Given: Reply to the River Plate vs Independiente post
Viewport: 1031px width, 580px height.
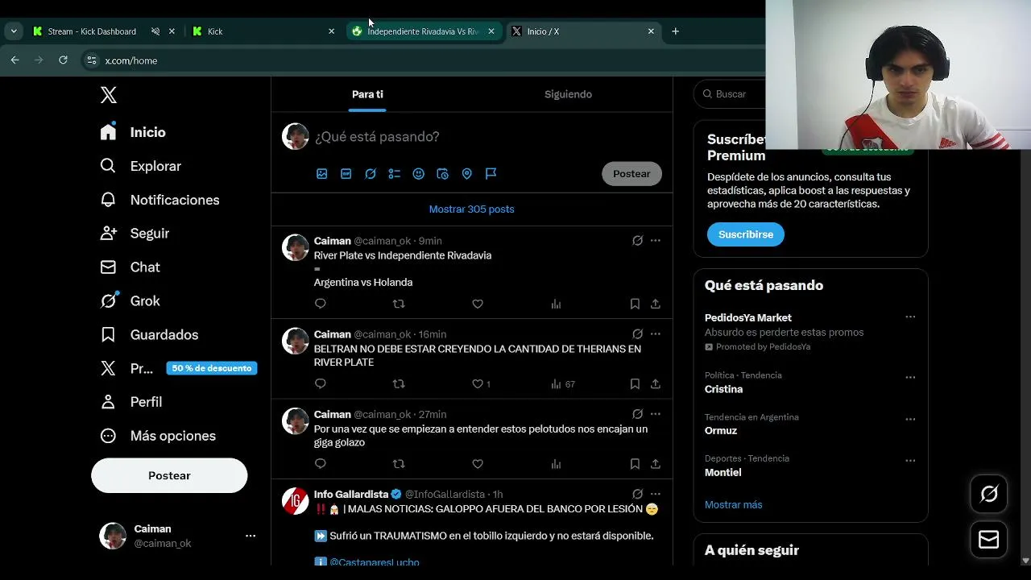Looking at the screenshot, I should [321, 304].
